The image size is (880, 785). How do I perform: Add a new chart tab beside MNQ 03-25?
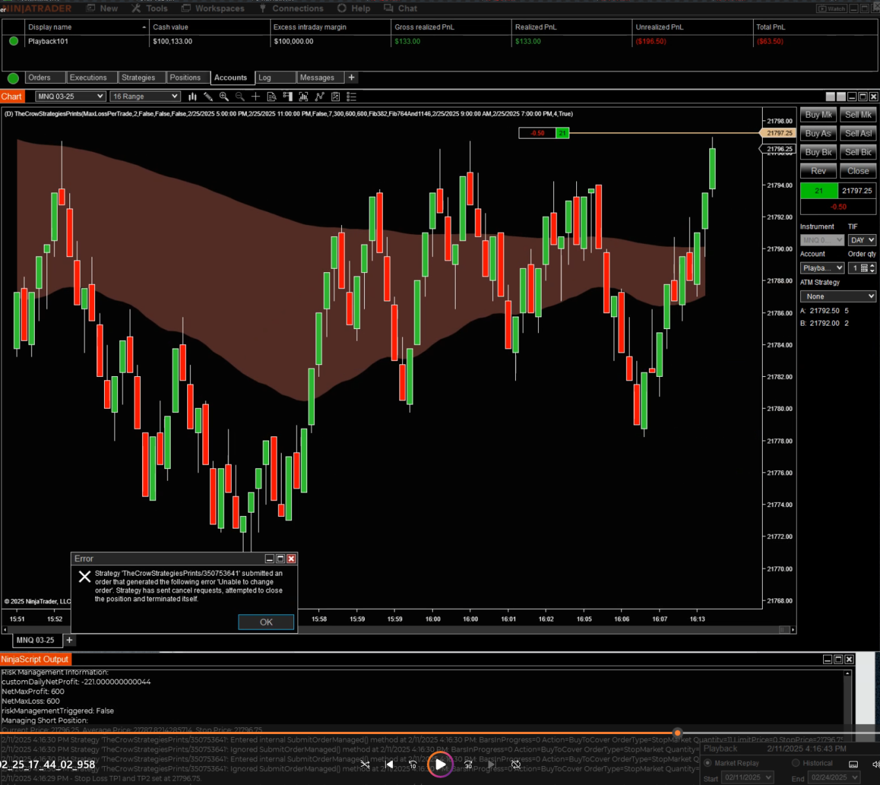[x=69, y=640]
